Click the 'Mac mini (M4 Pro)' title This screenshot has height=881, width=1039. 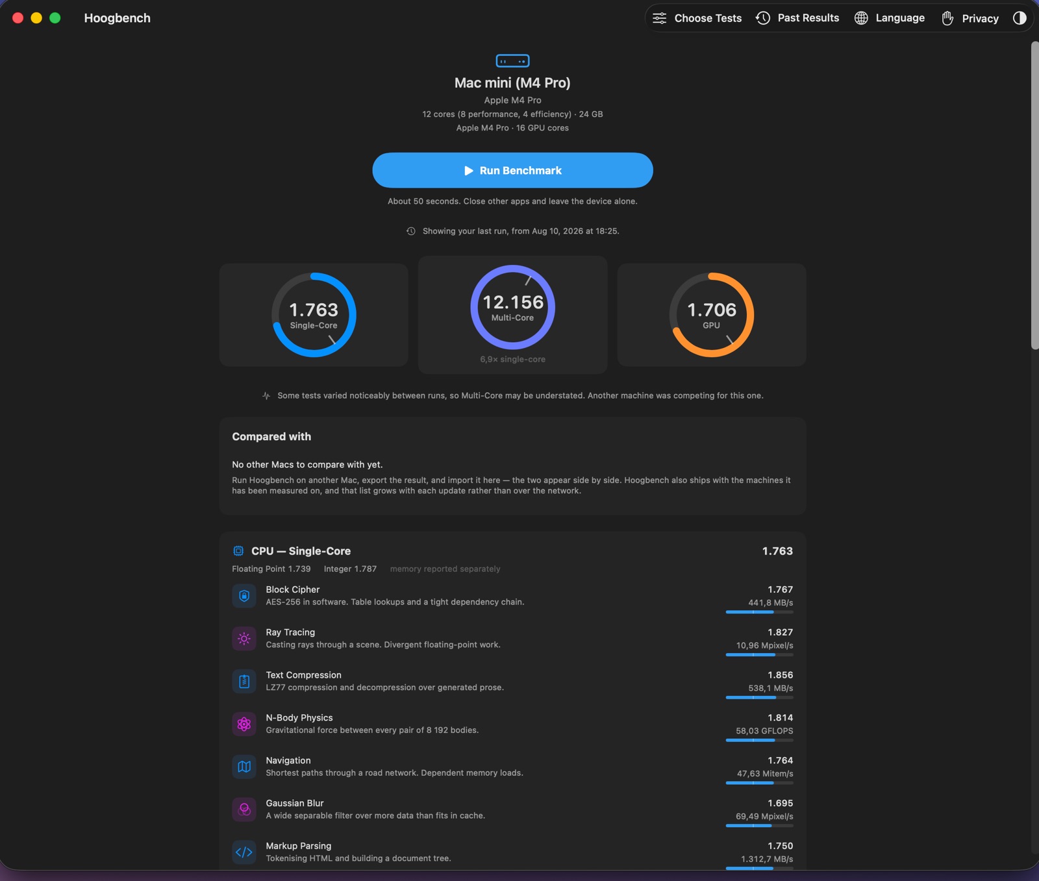pyautogui.click(x=512, y=83)
